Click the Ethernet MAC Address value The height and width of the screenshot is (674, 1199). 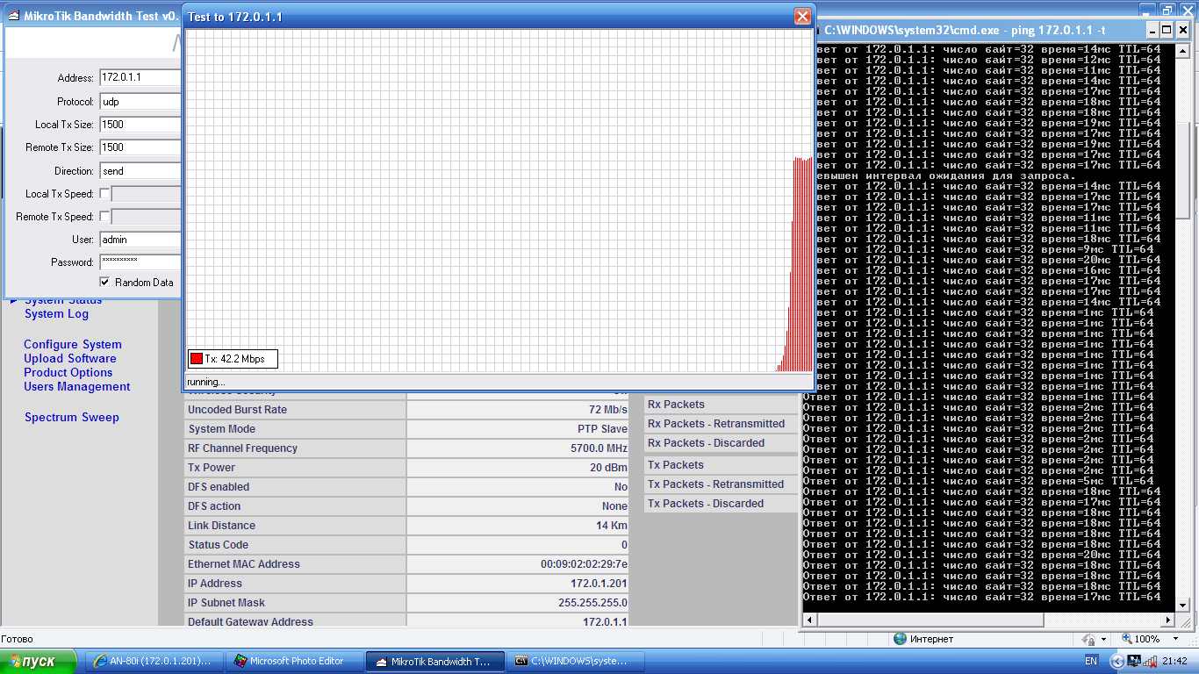coord(585,564)
